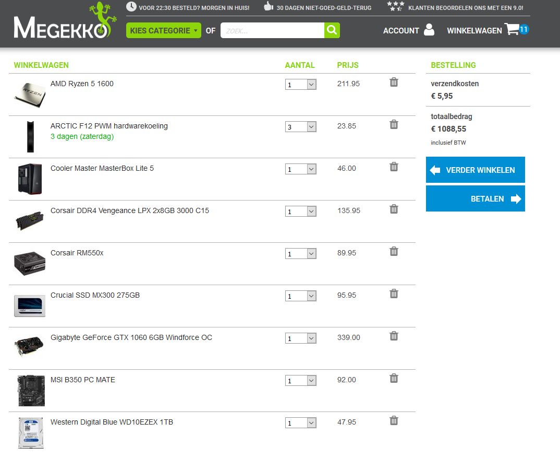Delete MSI B350 PC MATE from cart
The width and height of the screenshot is (560, 458).
(394, 378)
